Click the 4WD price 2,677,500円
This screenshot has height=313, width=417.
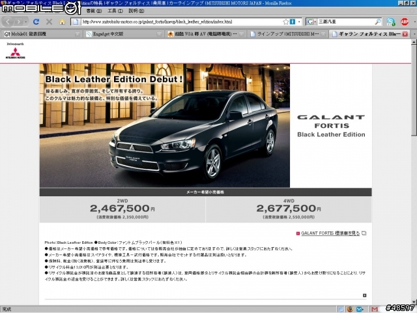(x=289, y=209)
